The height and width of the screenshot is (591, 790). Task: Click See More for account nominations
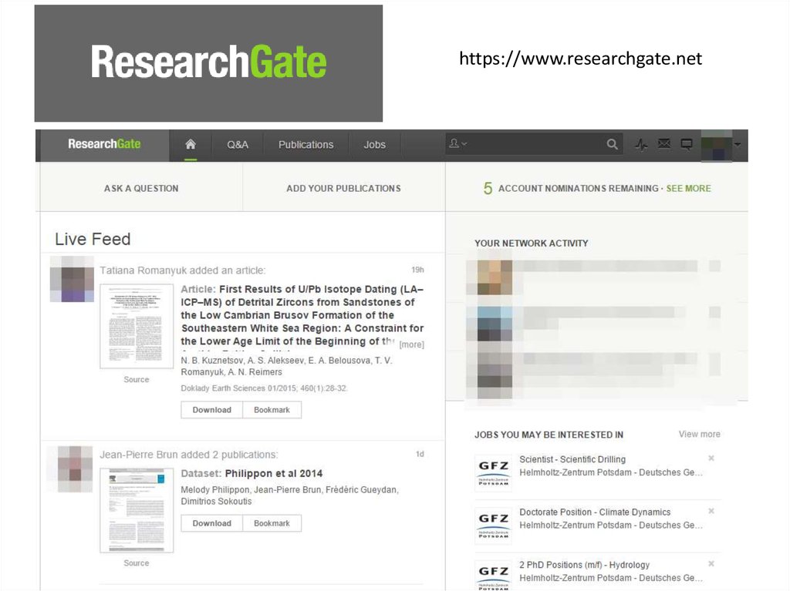pyautogui.click(x=688, y=188)
